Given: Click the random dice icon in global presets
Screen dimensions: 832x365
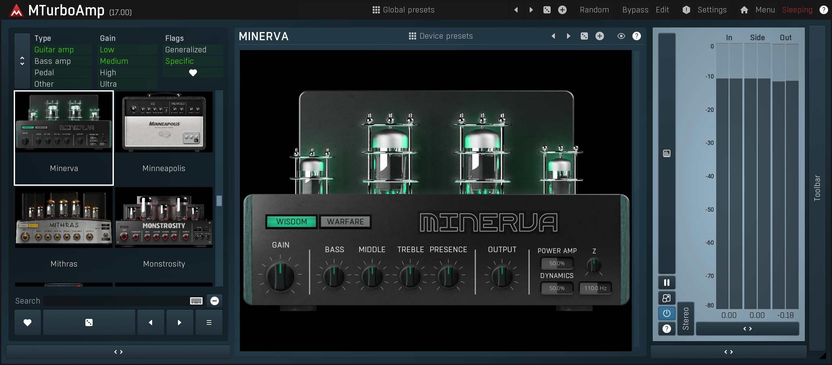Looking at the screenshot, I should pyautogui.click(x=547, y=10).
